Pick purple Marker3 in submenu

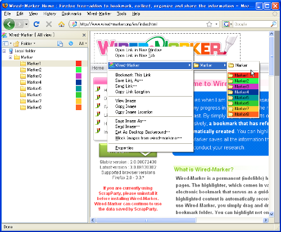243,87
